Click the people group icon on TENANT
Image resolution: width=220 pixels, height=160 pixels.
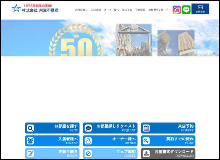point(30,141)
